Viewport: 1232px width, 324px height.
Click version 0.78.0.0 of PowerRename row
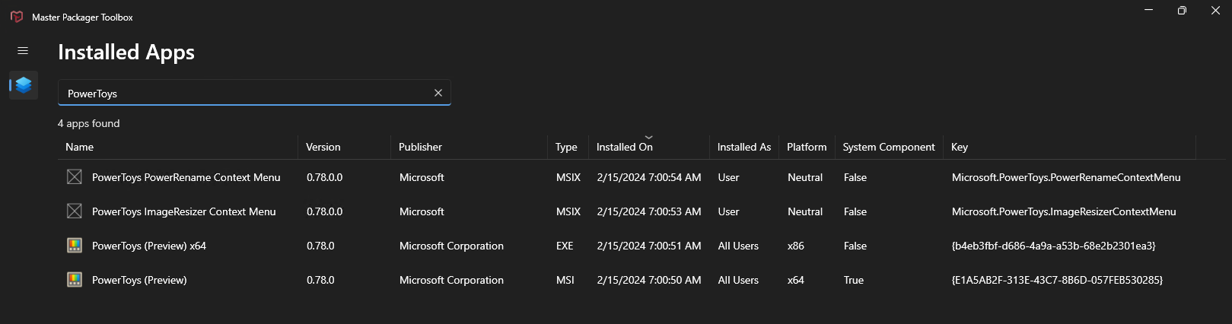325,177
